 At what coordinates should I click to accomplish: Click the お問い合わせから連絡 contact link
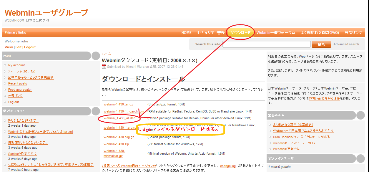point(324,98)
